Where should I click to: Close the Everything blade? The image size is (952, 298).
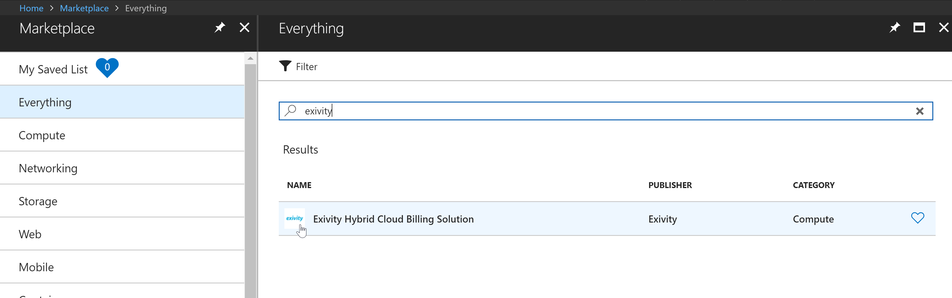click(943, 27)
